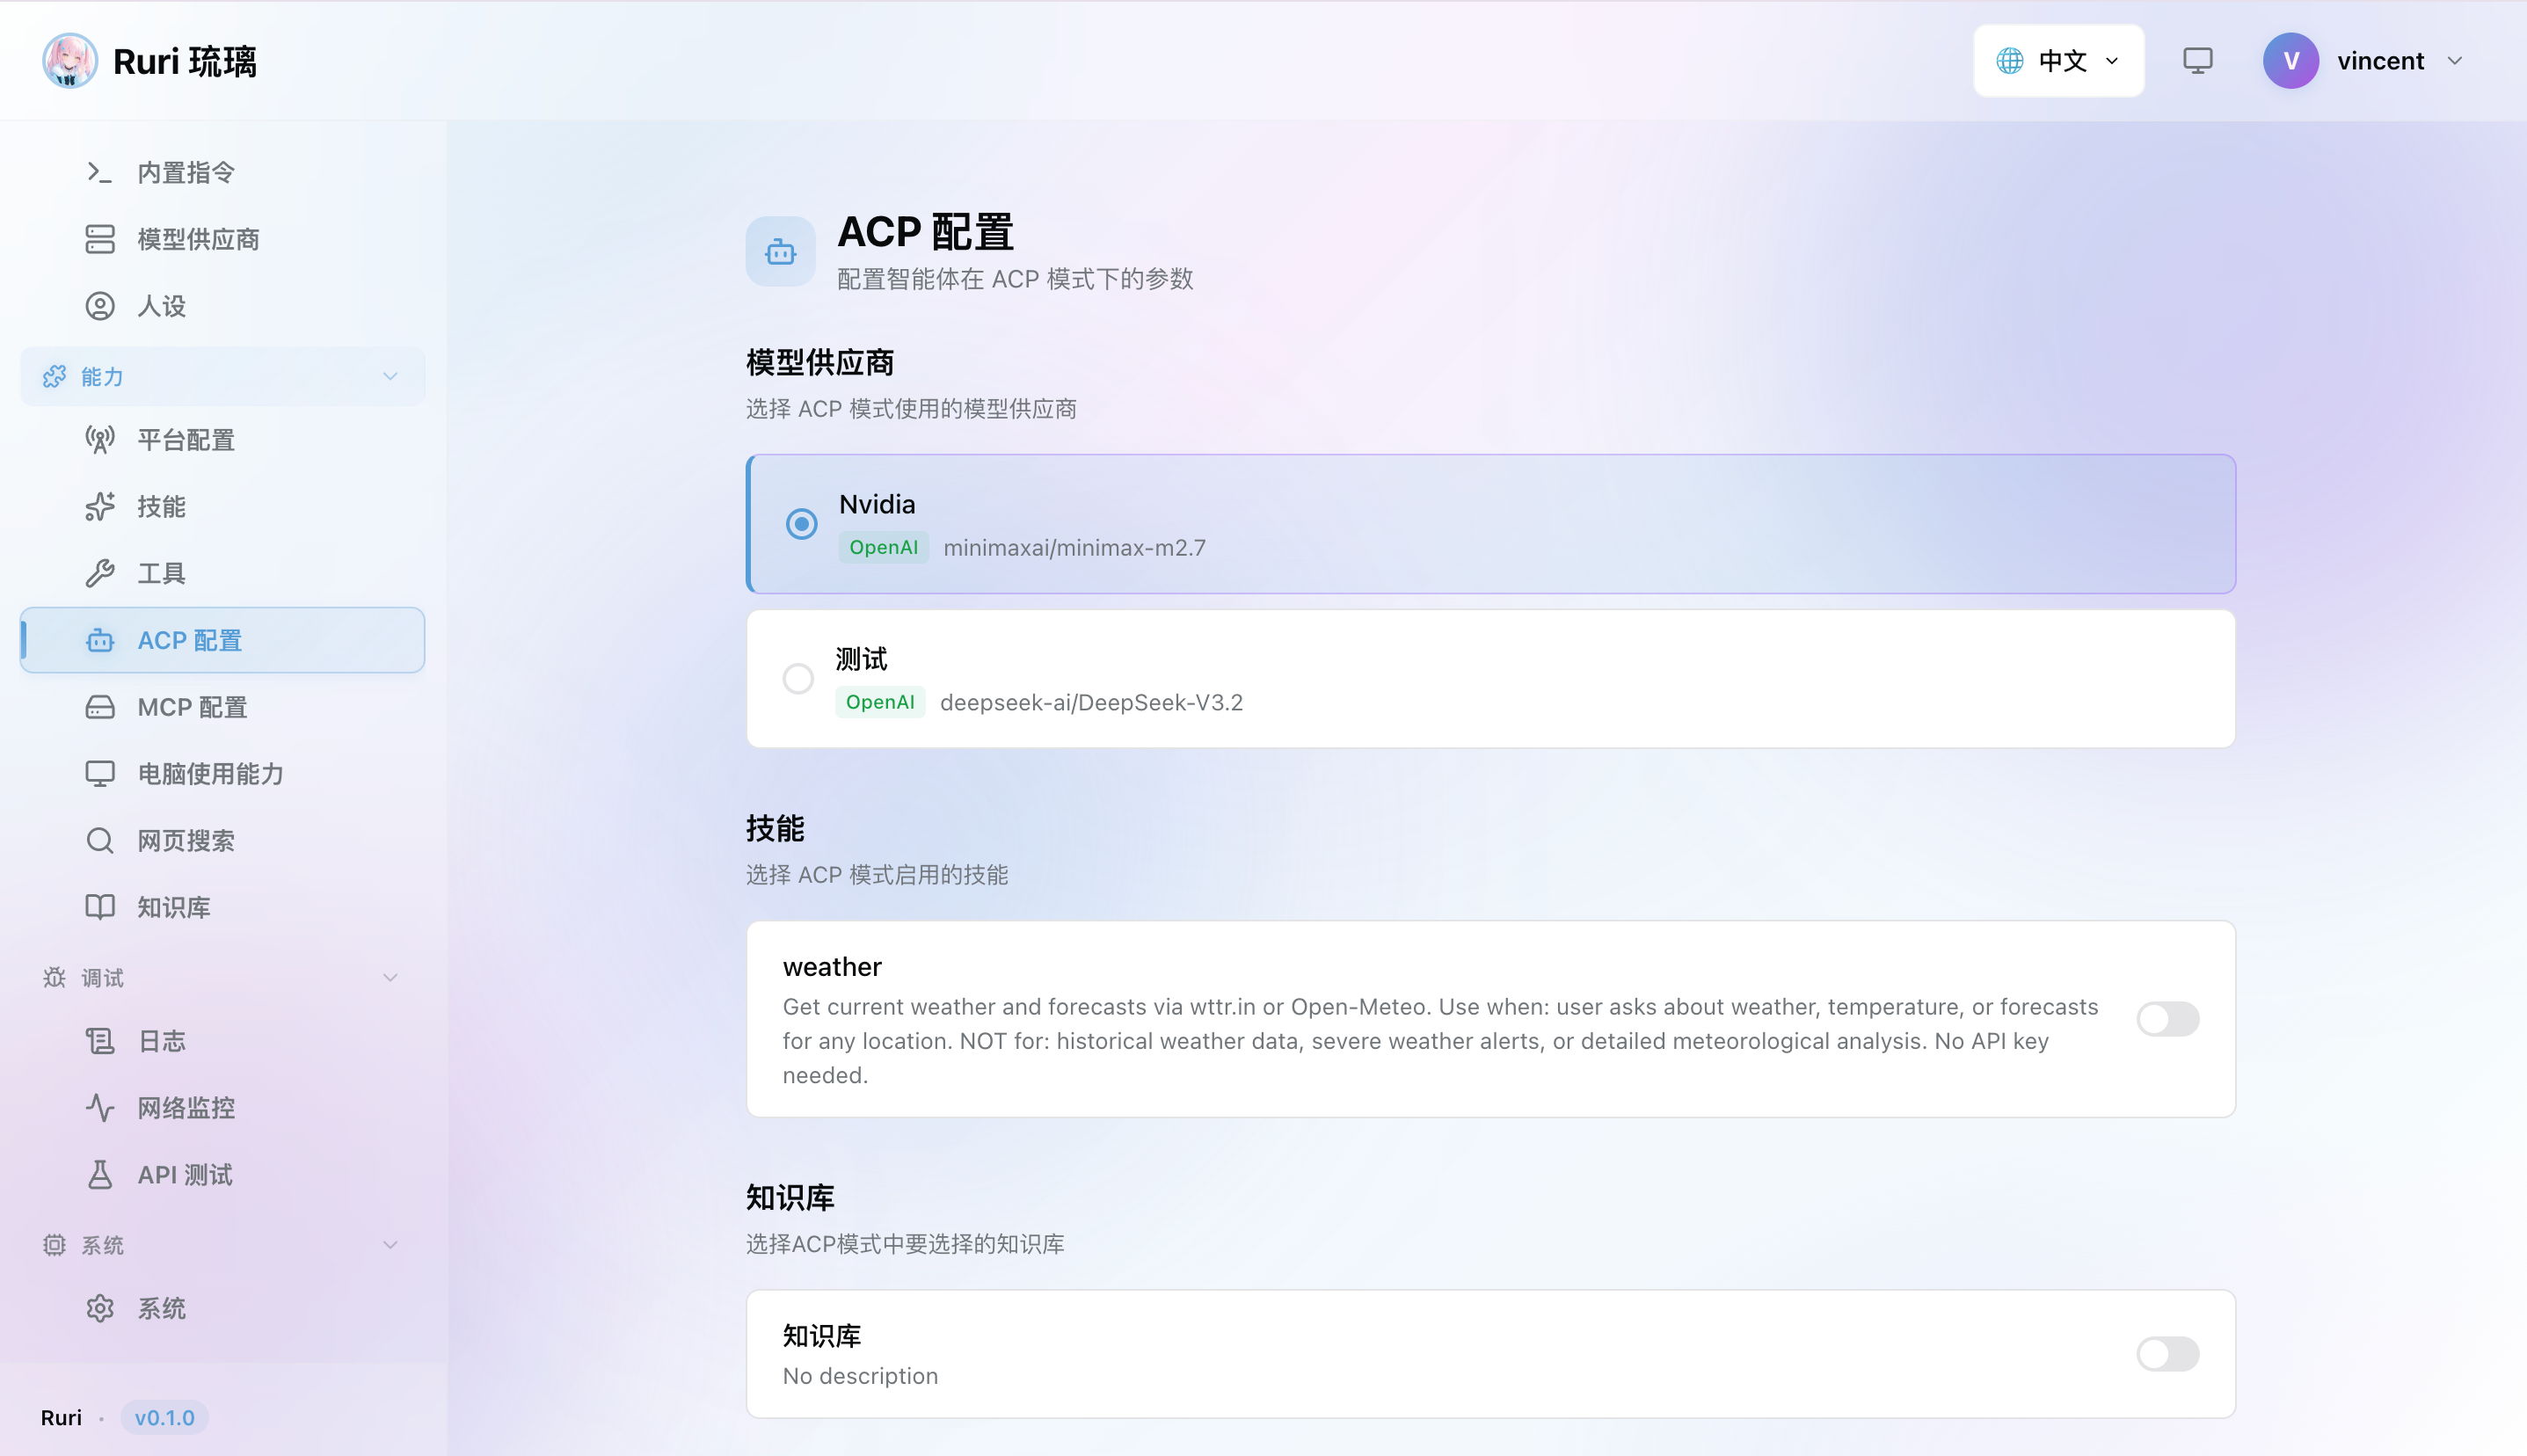Enable the 知识库 knowledge base toggle
The width and height of the screenshot is (2527, 1456).
point(2167,1353)
